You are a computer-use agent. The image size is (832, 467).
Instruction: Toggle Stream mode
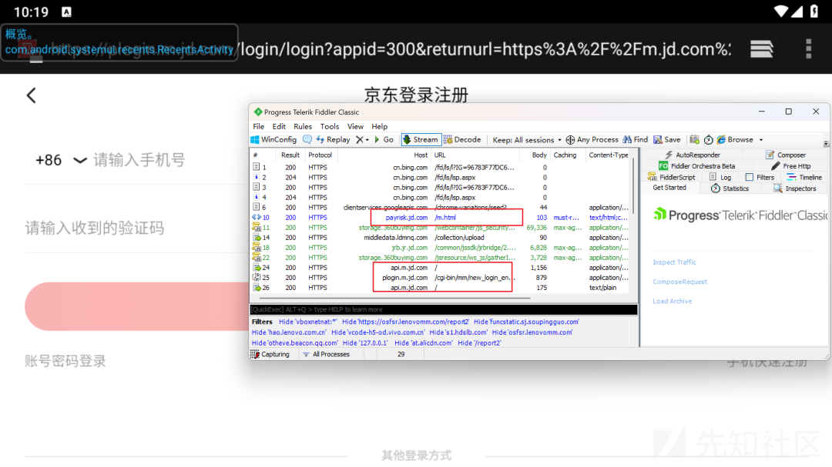click(421, 140)
